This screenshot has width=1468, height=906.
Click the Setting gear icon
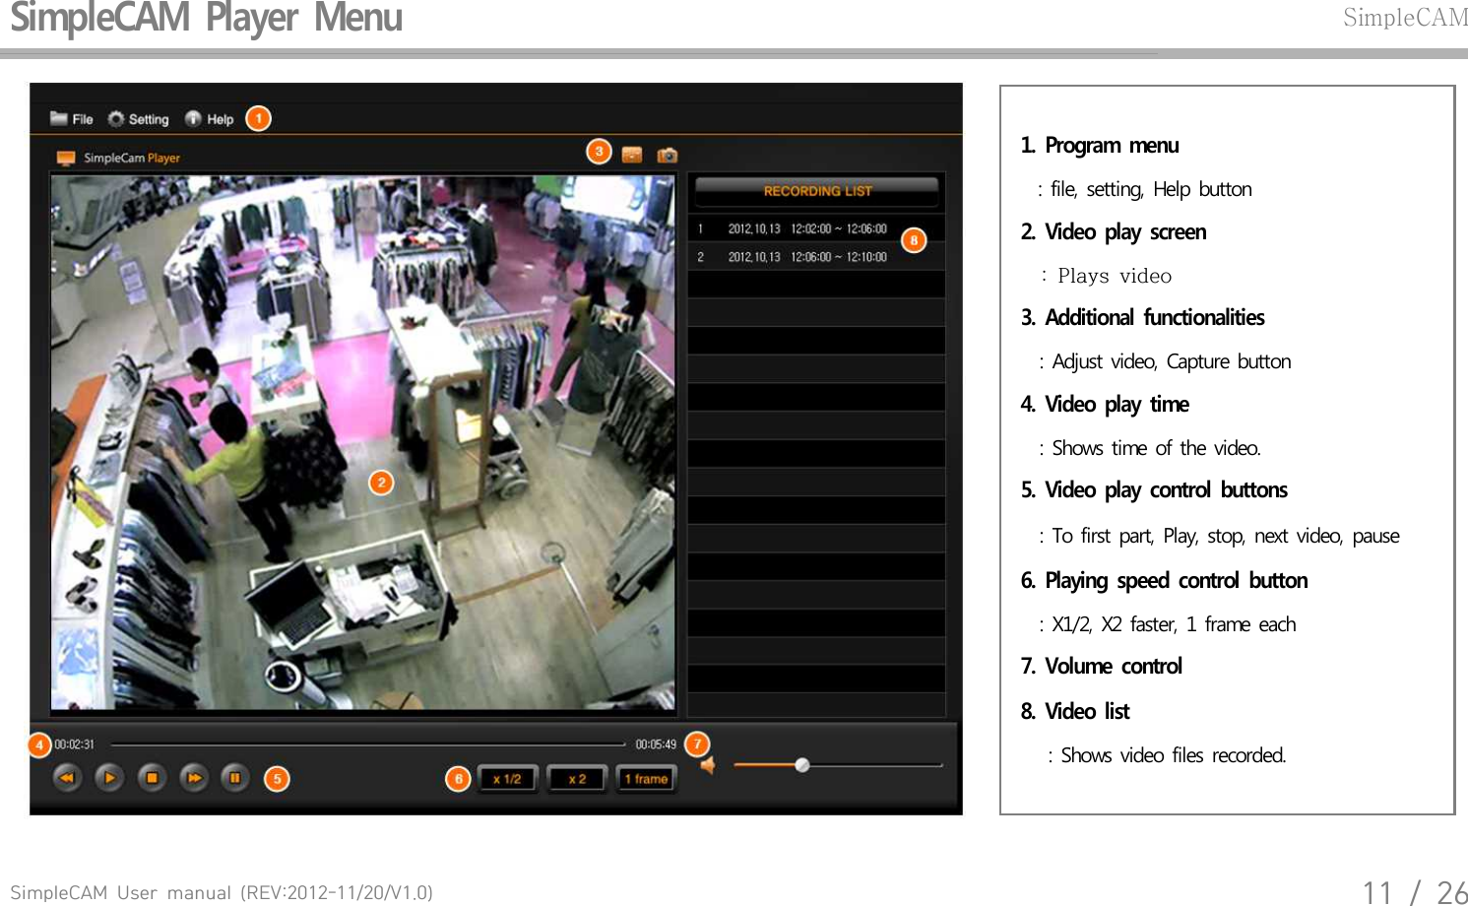[x=116, y=118]
